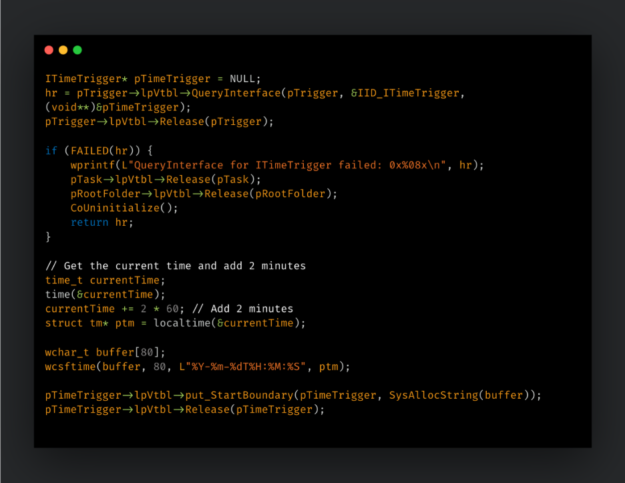Click the yellow minimize dot

(x=63, y=50)
